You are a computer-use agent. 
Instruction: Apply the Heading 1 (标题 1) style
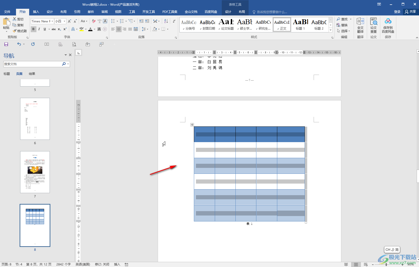300,25
